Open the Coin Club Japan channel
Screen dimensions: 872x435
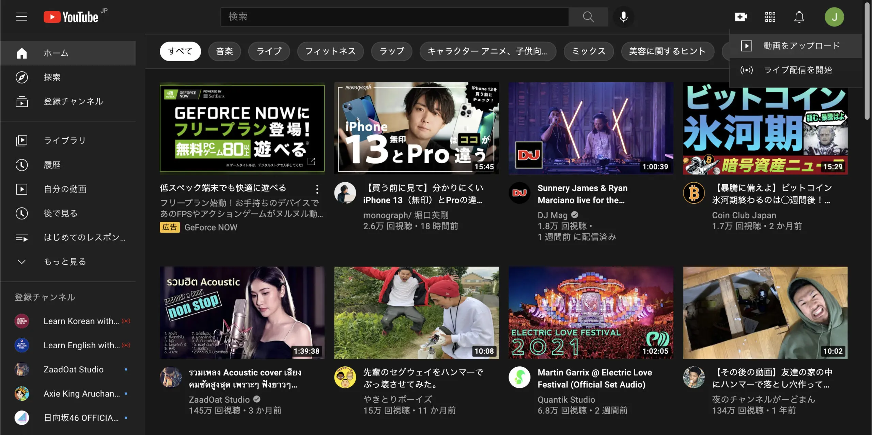(x=744, y=215)
